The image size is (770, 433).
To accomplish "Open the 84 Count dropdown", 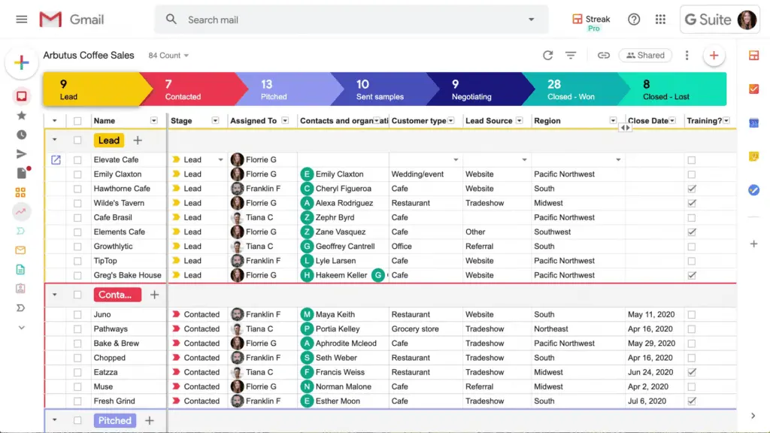I will pos(168,56).
